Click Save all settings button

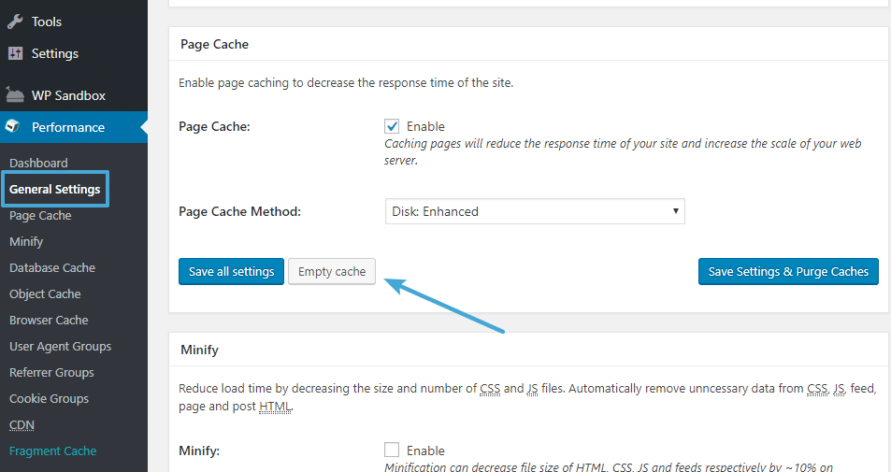pyautogui.click(x=231, y=272)
